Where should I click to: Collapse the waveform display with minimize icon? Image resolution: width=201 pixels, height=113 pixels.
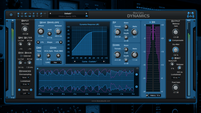tap(137, 68)
